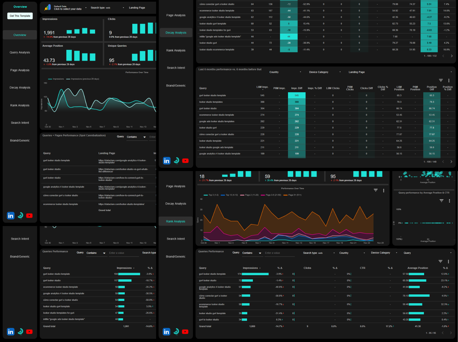The width and height of the screenshot is (458, 342).
Task: Expand the Device Category dropdown
Action: [323, 72]
